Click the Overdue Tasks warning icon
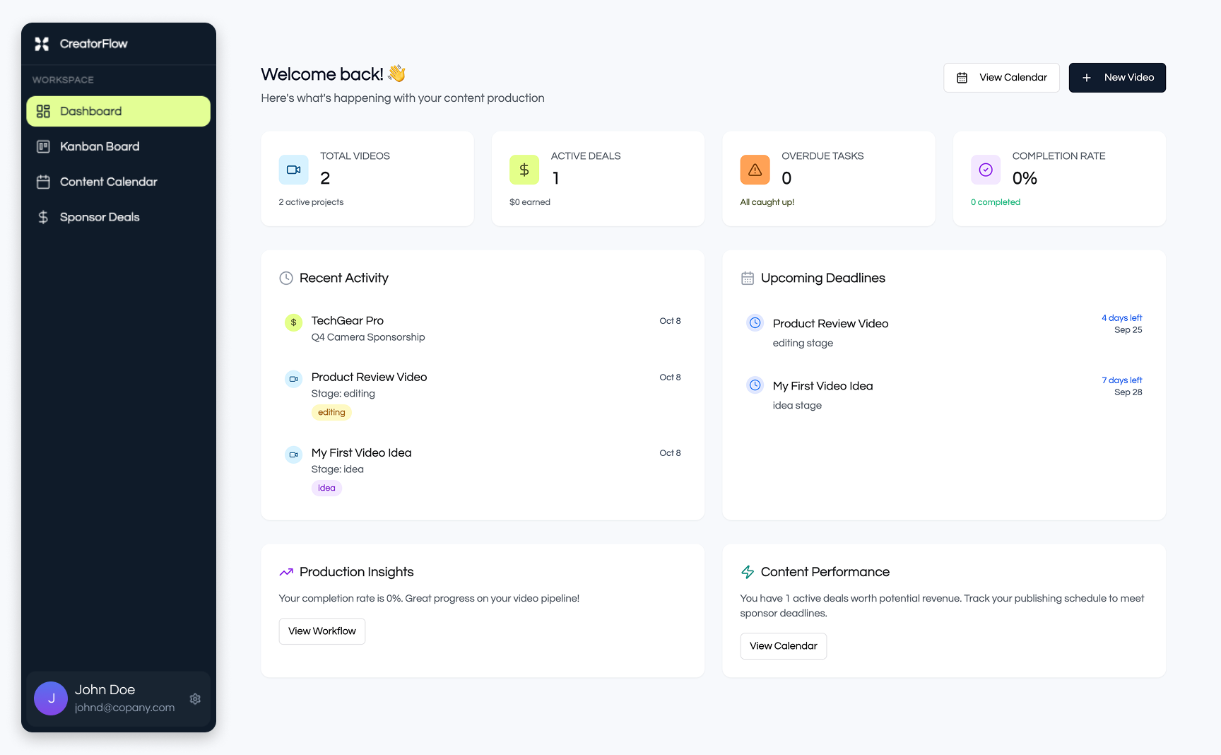Screen dimensions: 1221x755 [755, 170]
